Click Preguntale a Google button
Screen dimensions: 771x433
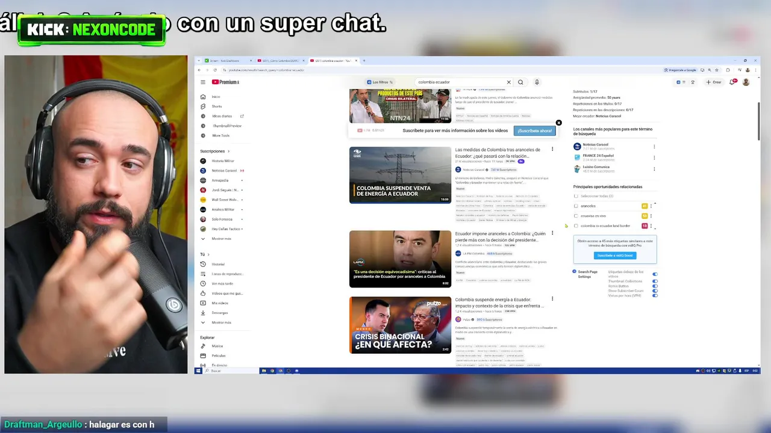click(x=680, y=70)
